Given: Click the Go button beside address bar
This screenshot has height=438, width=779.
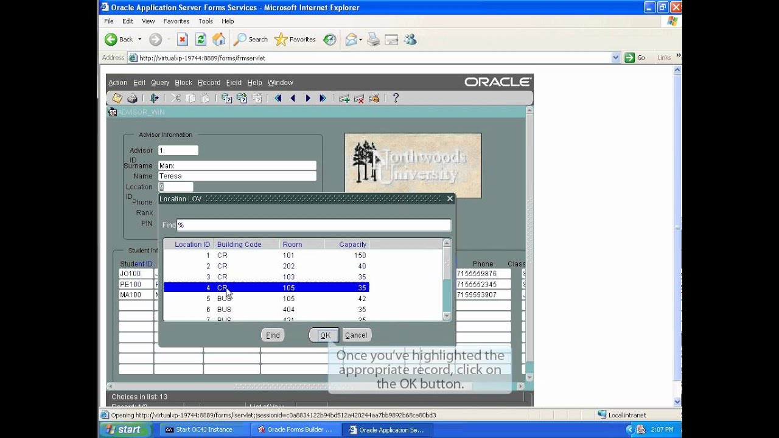Looking at the screenshot, I should tap(635, 58).
